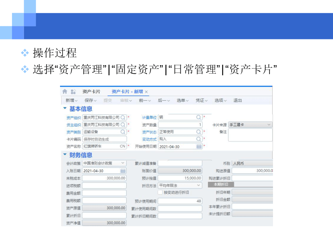Follow the 资产类别 field label link

tap(74, 132)
